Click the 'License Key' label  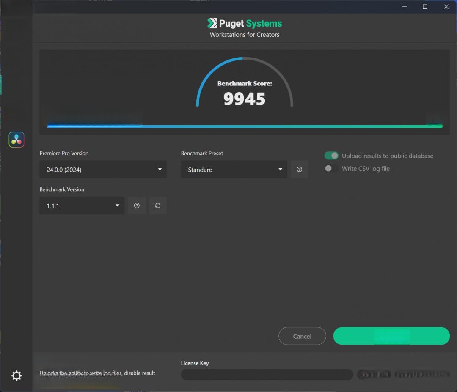pyautogui.click(x=195, y=363)
